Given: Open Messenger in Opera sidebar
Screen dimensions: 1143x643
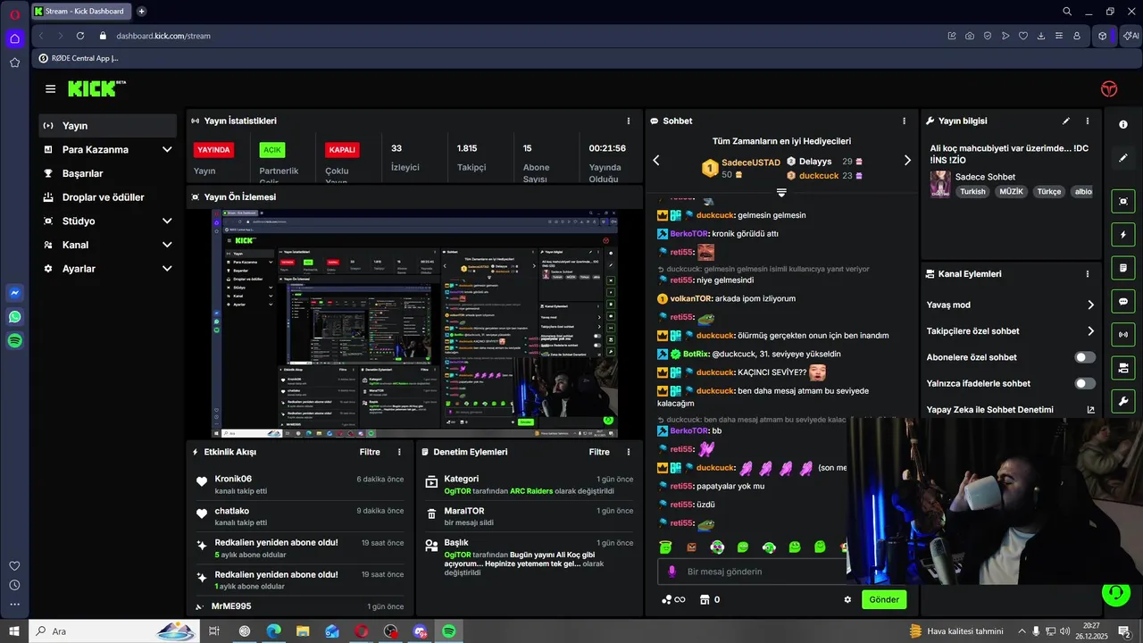Looking at the screenshot, I should pos(14,293).
